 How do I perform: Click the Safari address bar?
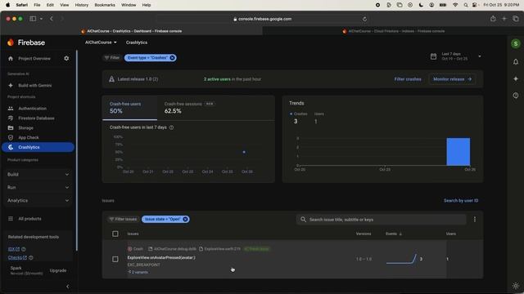pyautogui.click(x=262, y=19)
